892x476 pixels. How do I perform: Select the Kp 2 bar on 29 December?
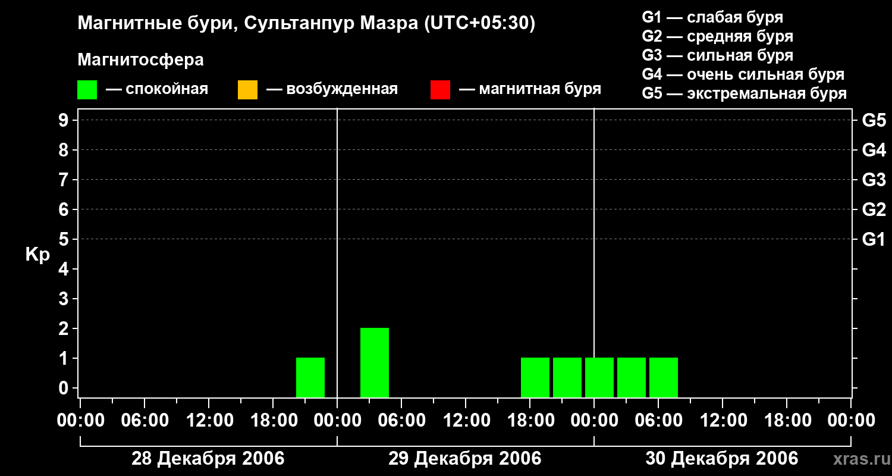pos(375,362)
